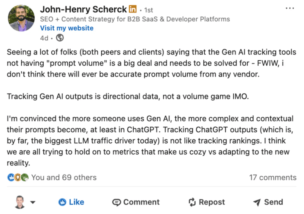Click the Repost button label
Image resolution: width=304 pixels, height=214 pixels.
[x=212, y=202]
